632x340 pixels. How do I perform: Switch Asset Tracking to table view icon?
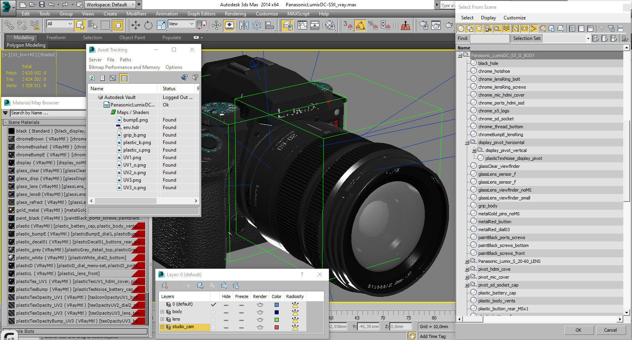[x=124, y=78]
